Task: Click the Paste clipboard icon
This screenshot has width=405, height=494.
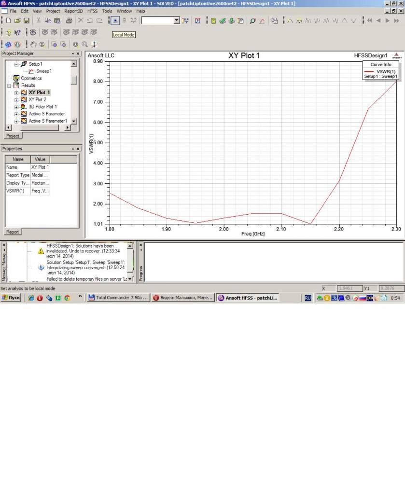Action: pyautogui.click(x=57, y=21)
